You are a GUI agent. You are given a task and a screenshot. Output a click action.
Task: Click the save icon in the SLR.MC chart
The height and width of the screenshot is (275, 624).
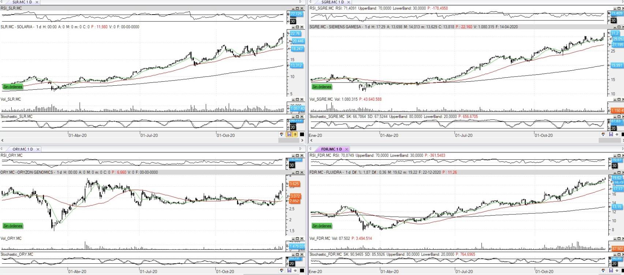tap(289, 135)
